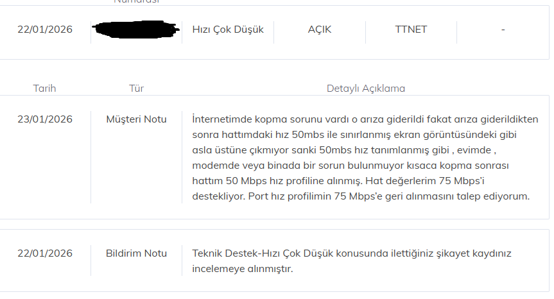The image size is (554, 299).
Task: Click the 22/01/2026 ticket date cell
Action: [45, 30]
